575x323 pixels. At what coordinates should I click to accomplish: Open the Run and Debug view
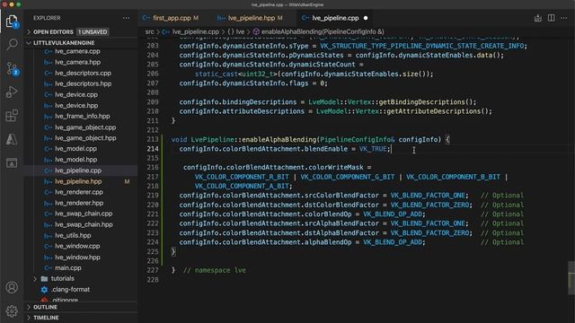[x=12, y=92]
